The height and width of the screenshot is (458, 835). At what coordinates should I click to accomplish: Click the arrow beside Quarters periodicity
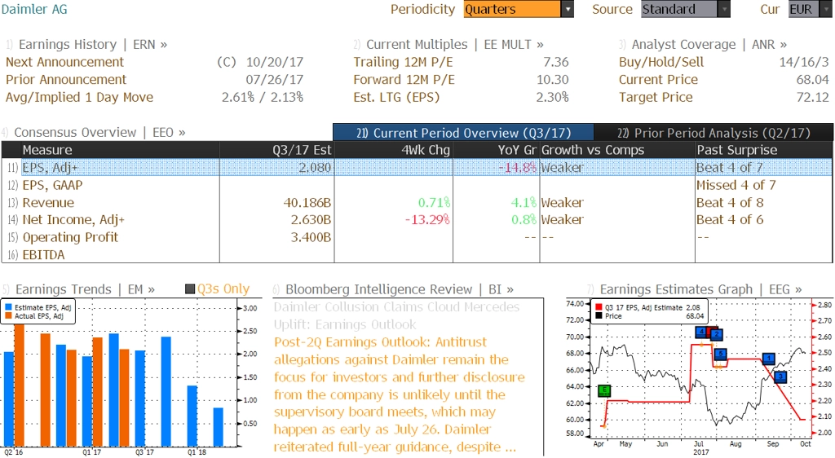tap(568, 9)
